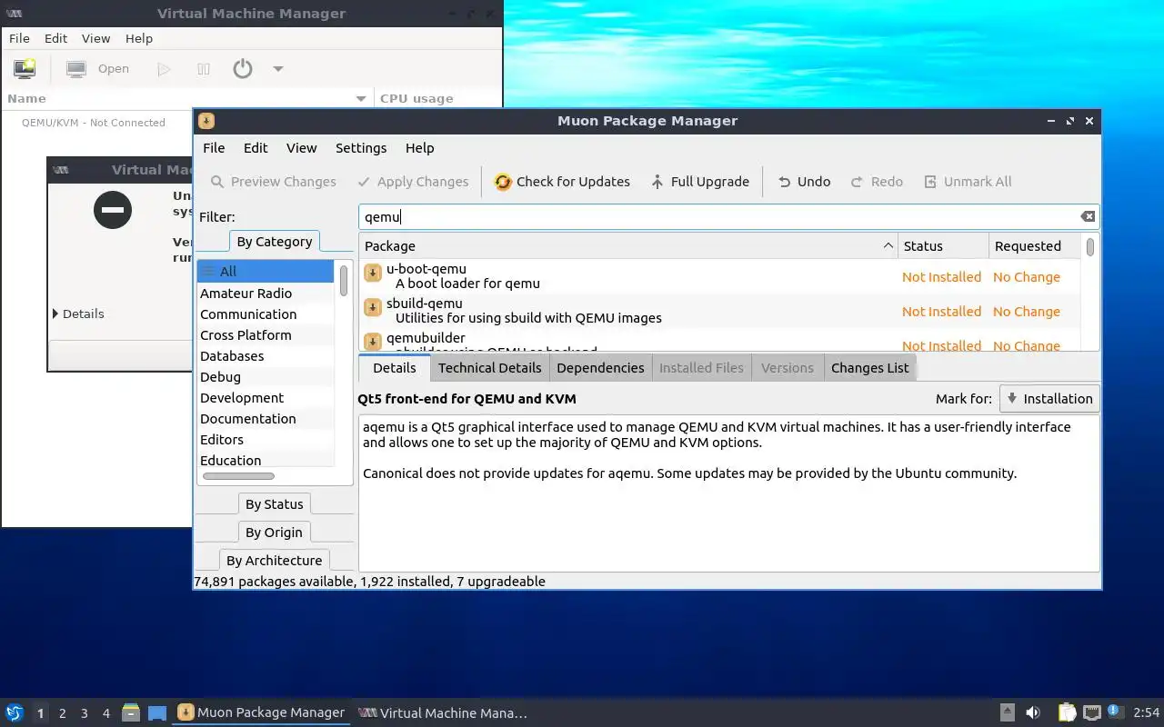Click category list horizontal scrollbar
The image size is (1164, 727).
pyautogui.click(x=239, y=476)
